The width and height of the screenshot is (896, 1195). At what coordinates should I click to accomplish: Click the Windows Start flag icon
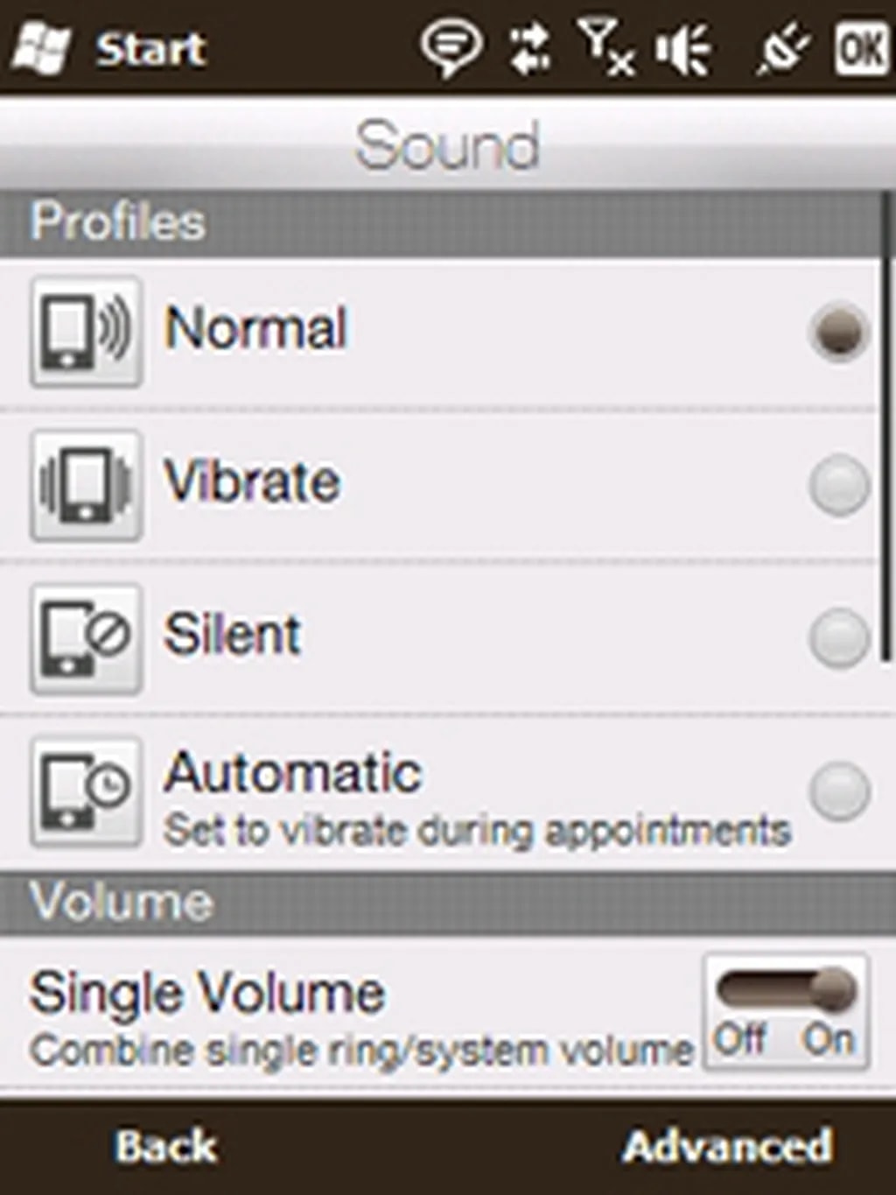point(39,48)
